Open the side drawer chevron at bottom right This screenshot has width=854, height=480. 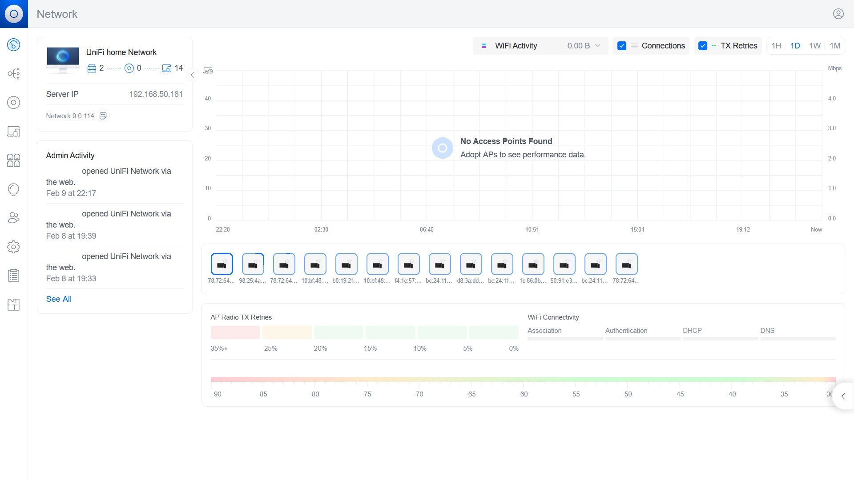(x=843, y=396)
